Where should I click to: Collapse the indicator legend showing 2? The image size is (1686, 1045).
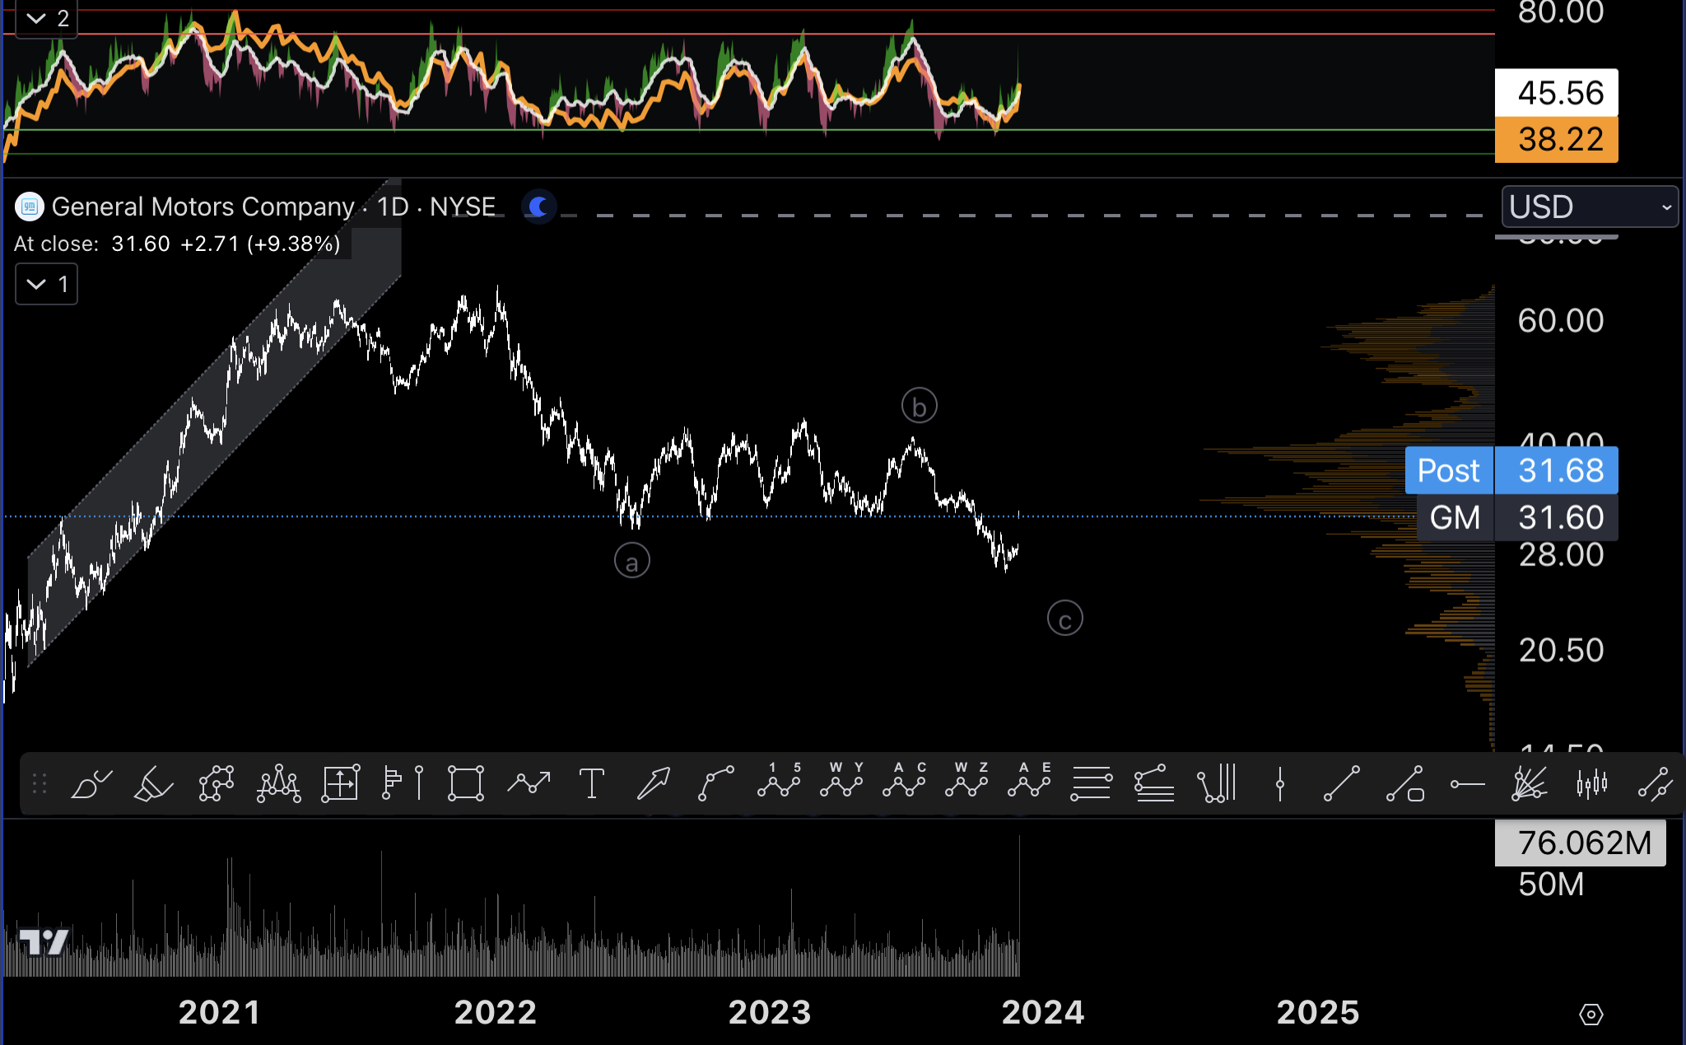coord(47,18)
